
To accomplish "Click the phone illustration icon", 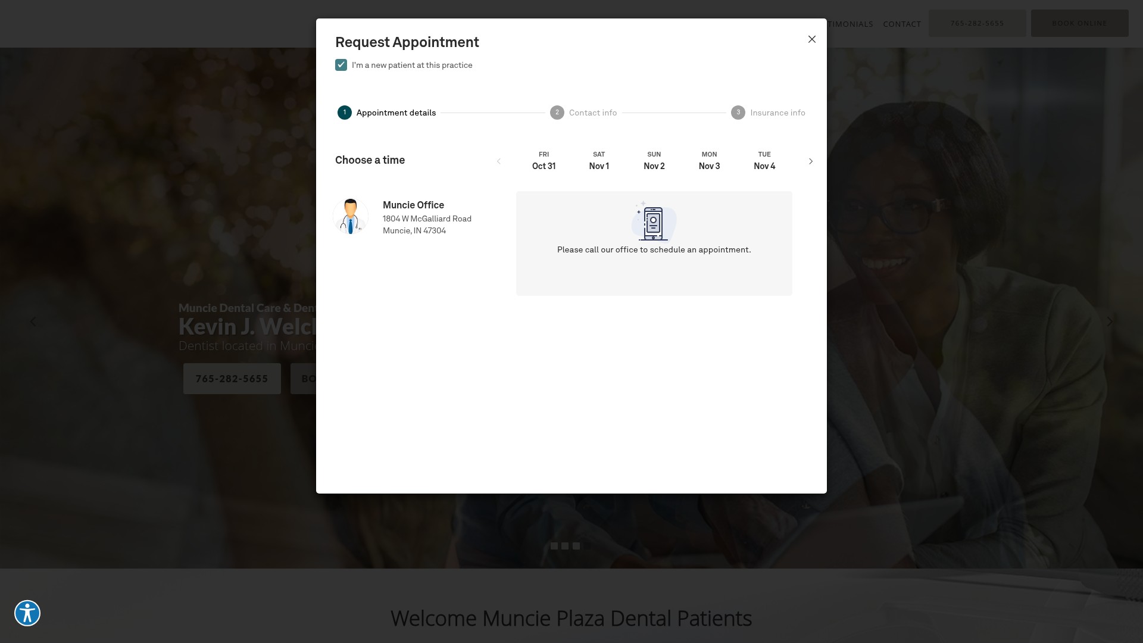I will (x=654, y=221).
